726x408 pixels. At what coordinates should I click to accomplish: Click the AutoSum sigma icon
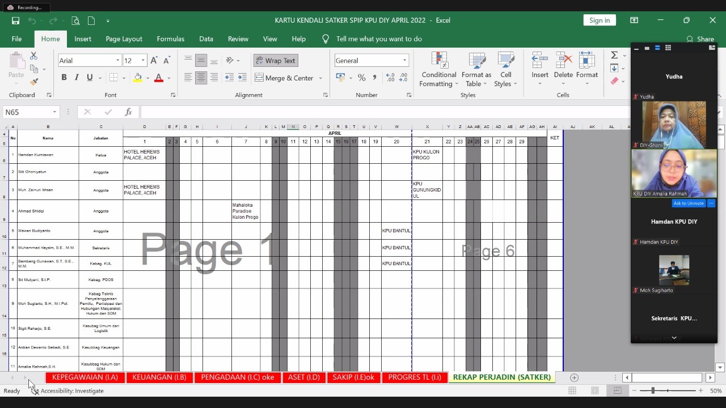(614, 55)
